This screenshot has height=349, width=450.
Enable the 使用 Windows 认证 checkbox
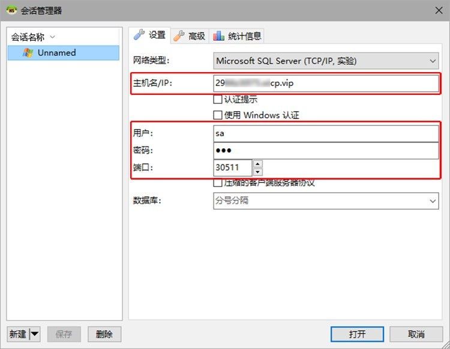[218, 115]
